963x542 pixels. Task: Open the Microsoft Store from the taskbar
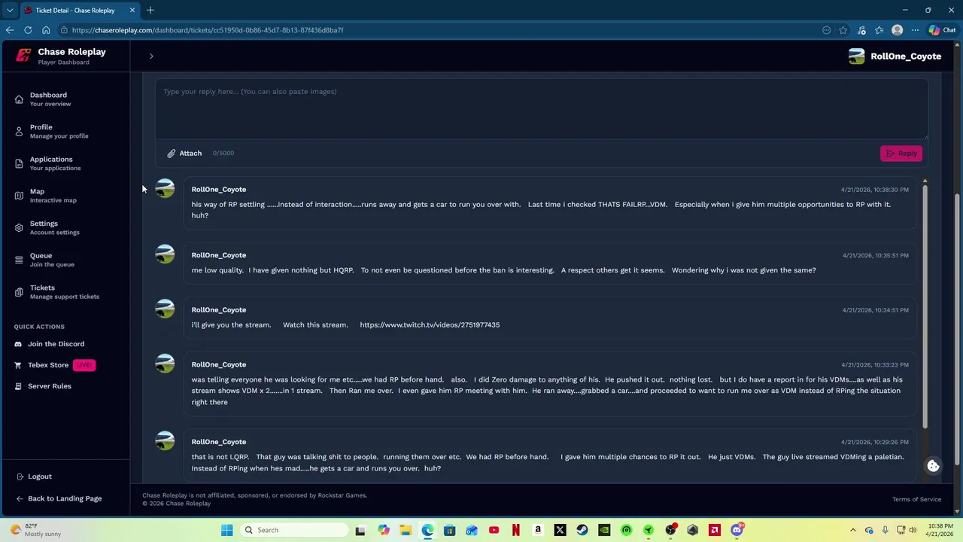tap(449, 530)
